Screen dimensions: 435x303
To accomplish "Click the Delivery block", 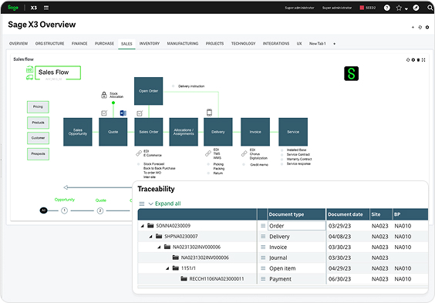I will (218, 132).
